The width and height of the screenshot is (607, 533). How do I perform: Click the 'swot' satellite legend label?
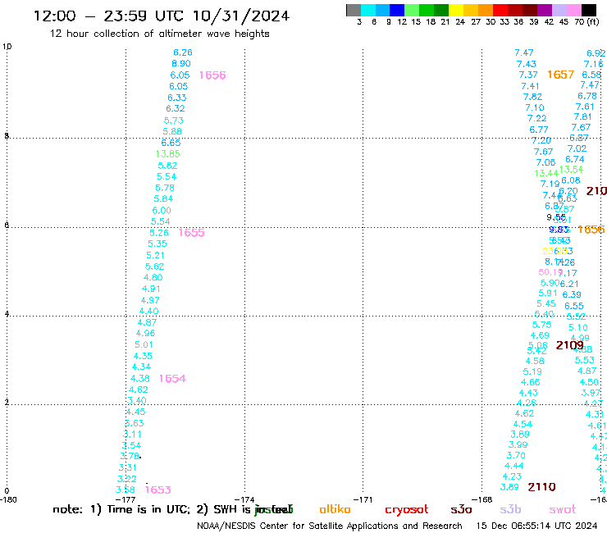pyautogui.click(x=562, y=510)
